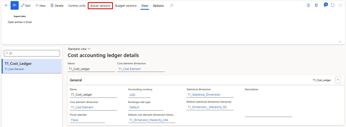Open Control units
The height and width of the screenshot is (127, 346).
[77, 6]
